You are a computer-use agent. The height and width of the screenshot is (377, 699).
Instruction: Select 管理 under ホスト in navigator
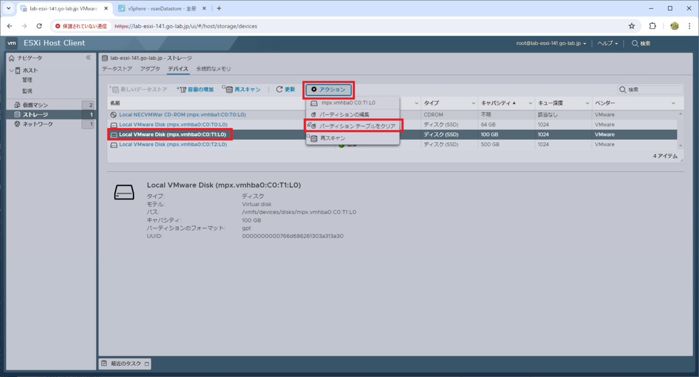[27, 80]
